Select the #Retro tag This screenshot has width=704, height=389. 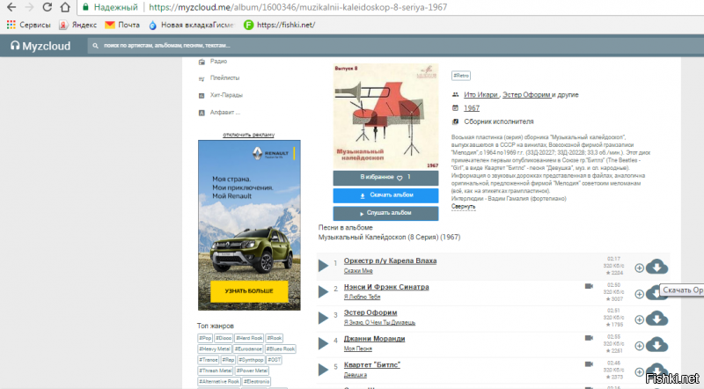pos(460,76)
